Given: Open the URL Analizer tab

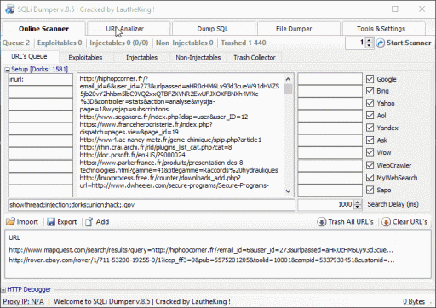Looking at the screenshot, I should tap(129, 29).
